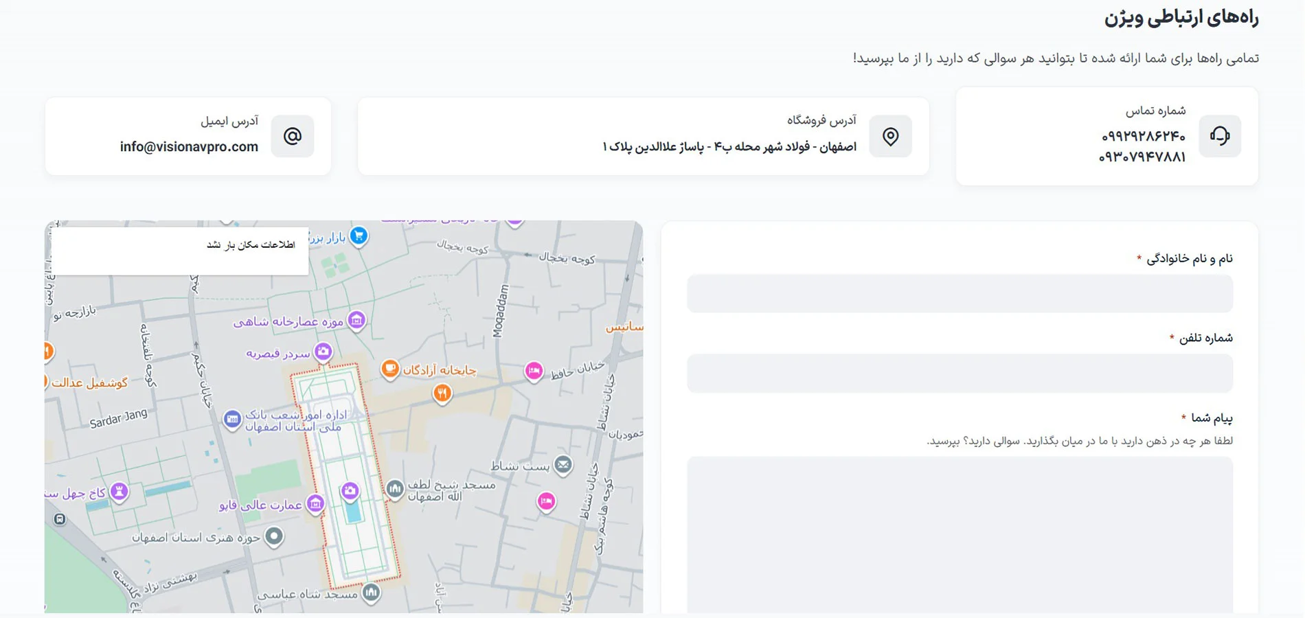Click the store address location pin icon
The width and height of the screenshot is (1305, 618).
(x=890, y=136)
